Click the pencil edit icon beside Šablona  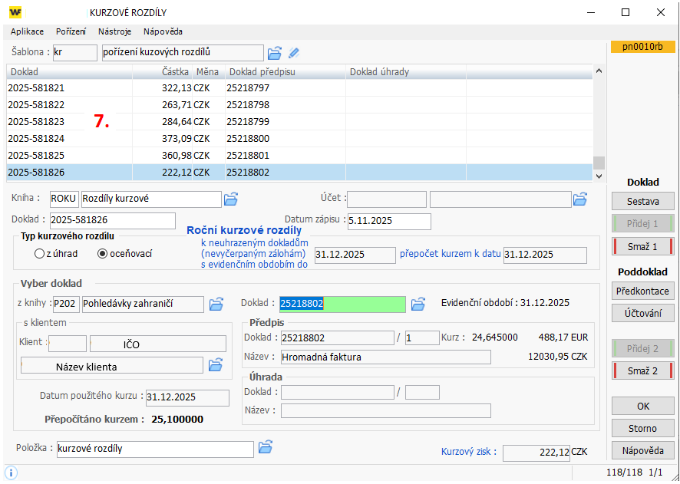[294, 53]
